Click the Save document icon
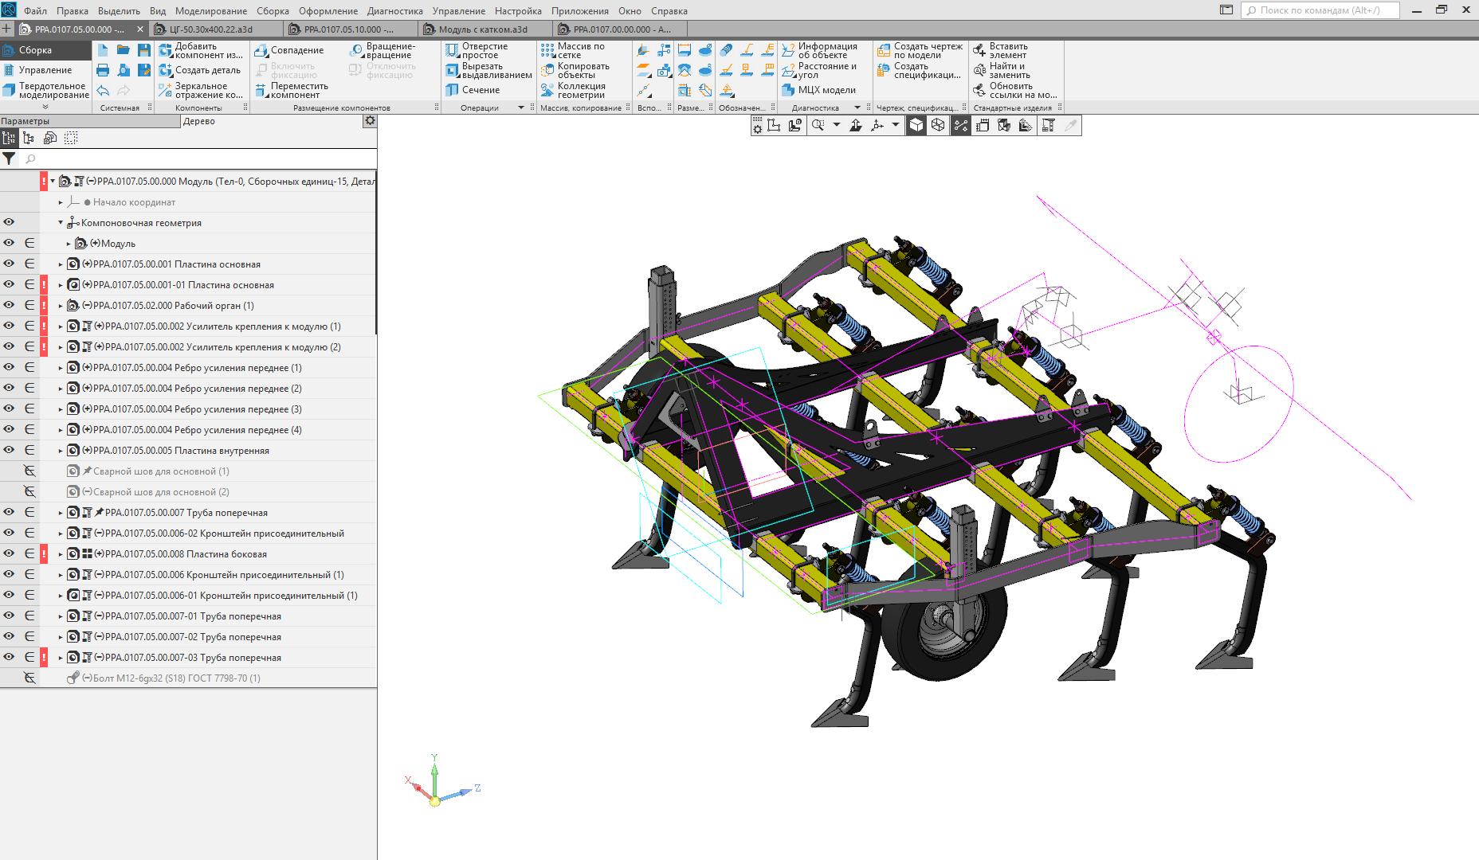Viewport: 1479px width, 860px height. point(143,50)
